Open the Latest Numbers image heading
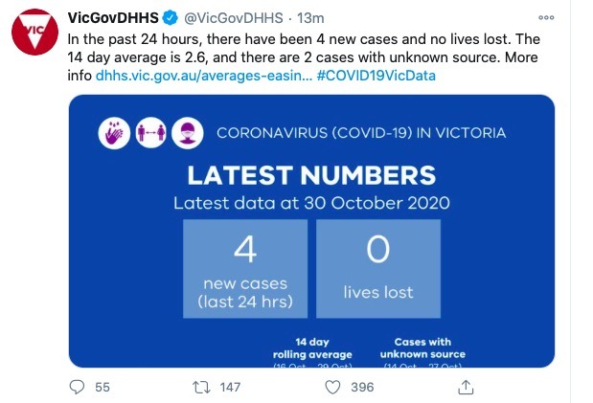This screenshot has width=593, height=403. click(311, 175)
